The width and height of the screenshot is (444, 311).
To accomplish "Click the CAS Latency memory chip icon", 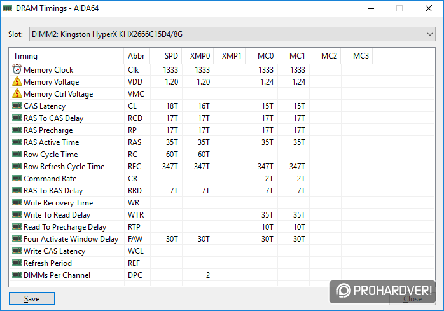I will (17, 106).
